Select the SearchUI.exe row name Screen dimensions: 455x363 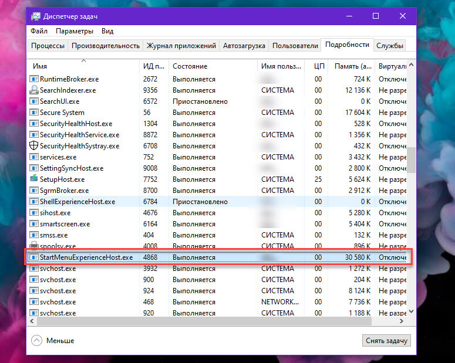click(x=59, y=101)
